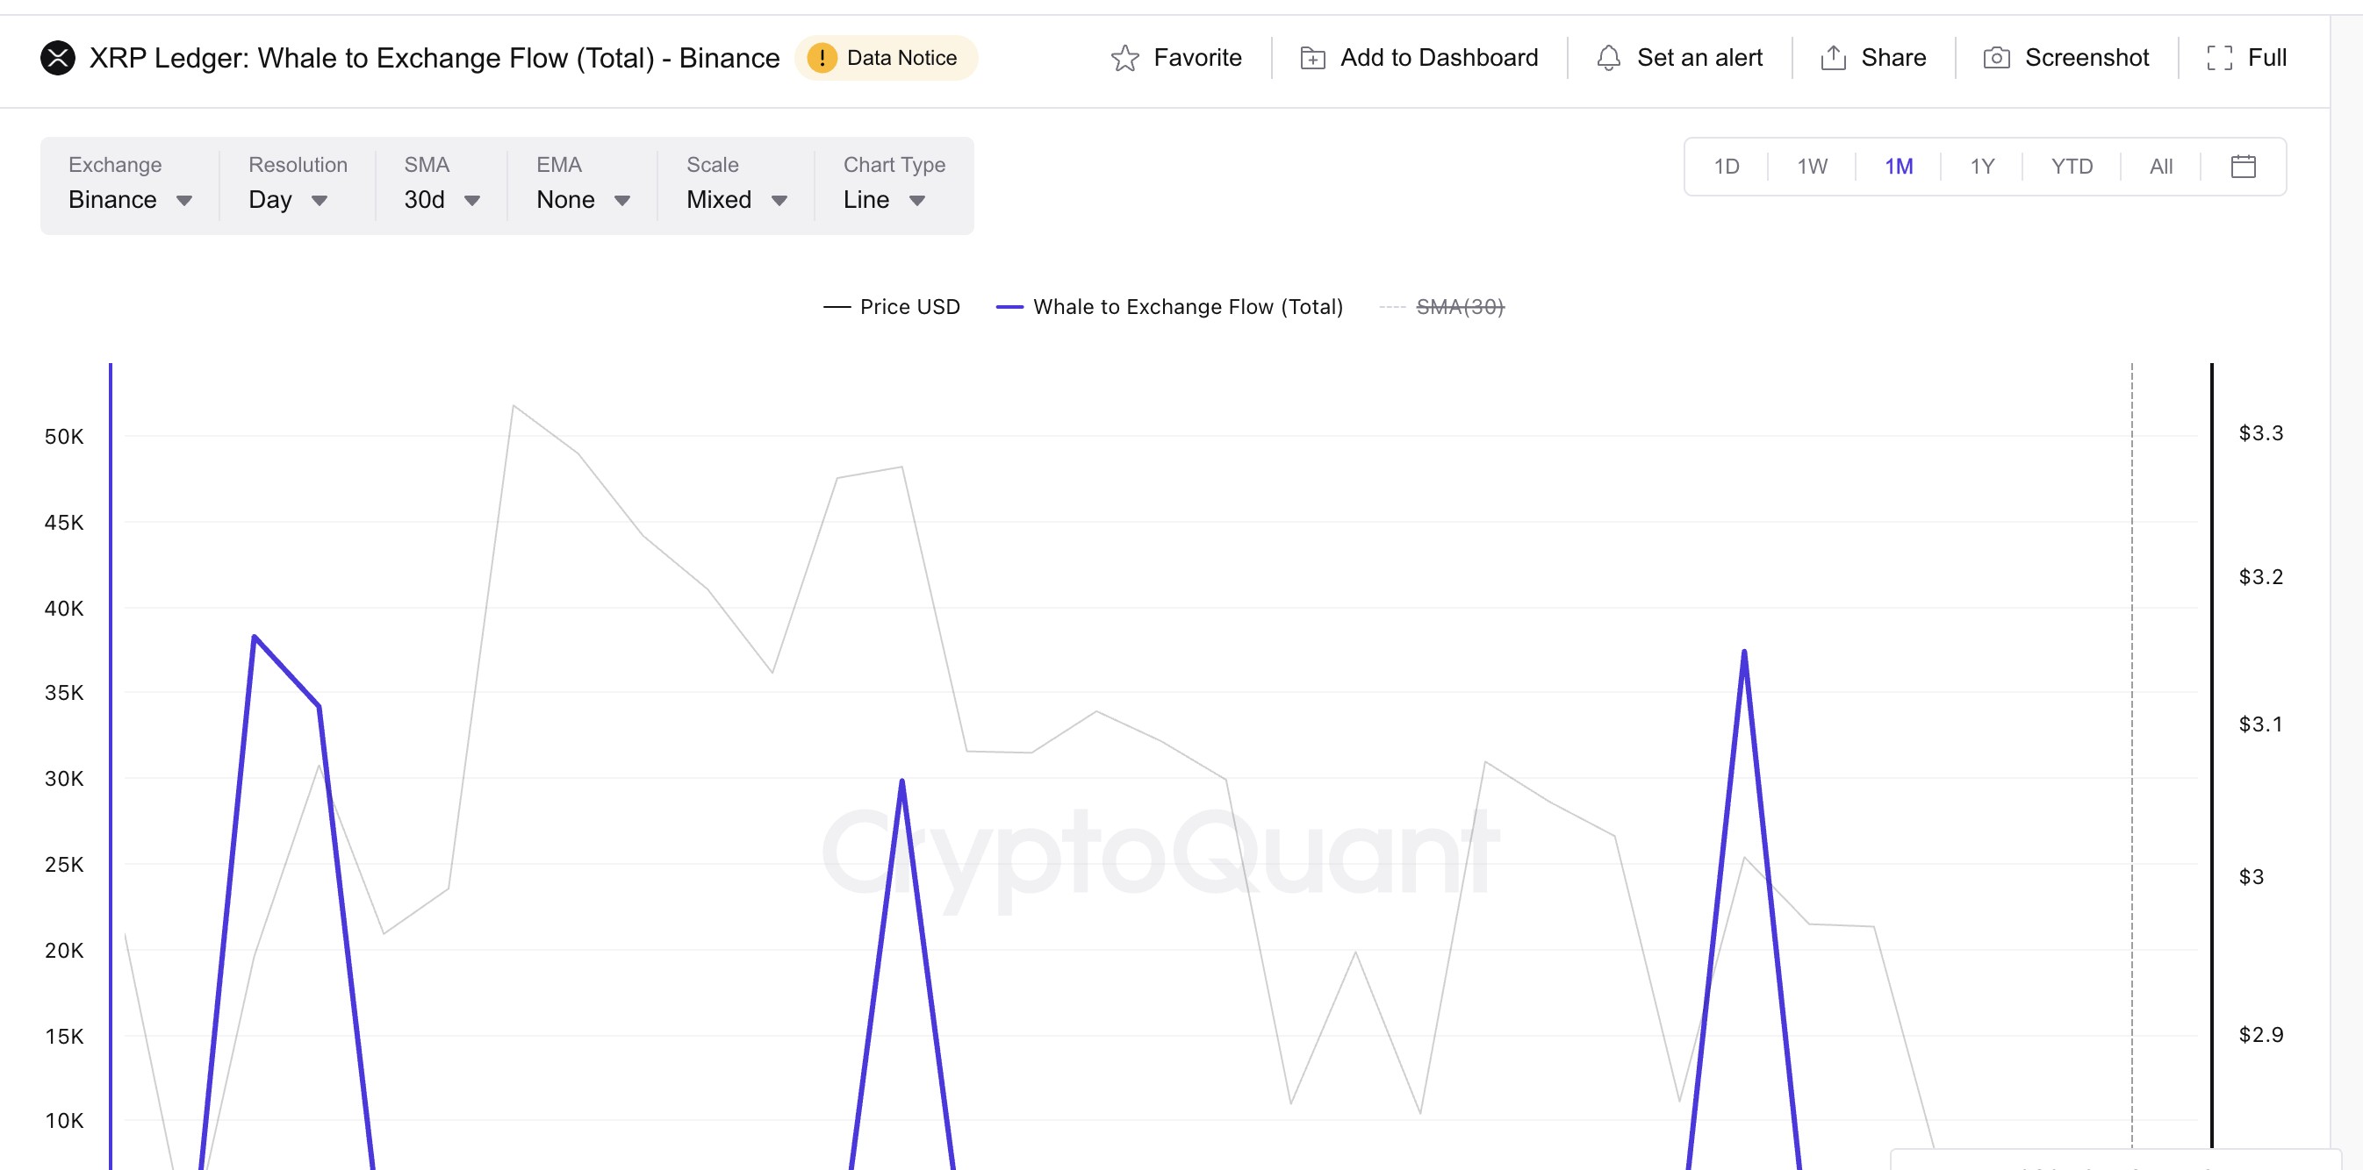Open the Data Notice badge

pyautogui.click(x=887, y=58)
